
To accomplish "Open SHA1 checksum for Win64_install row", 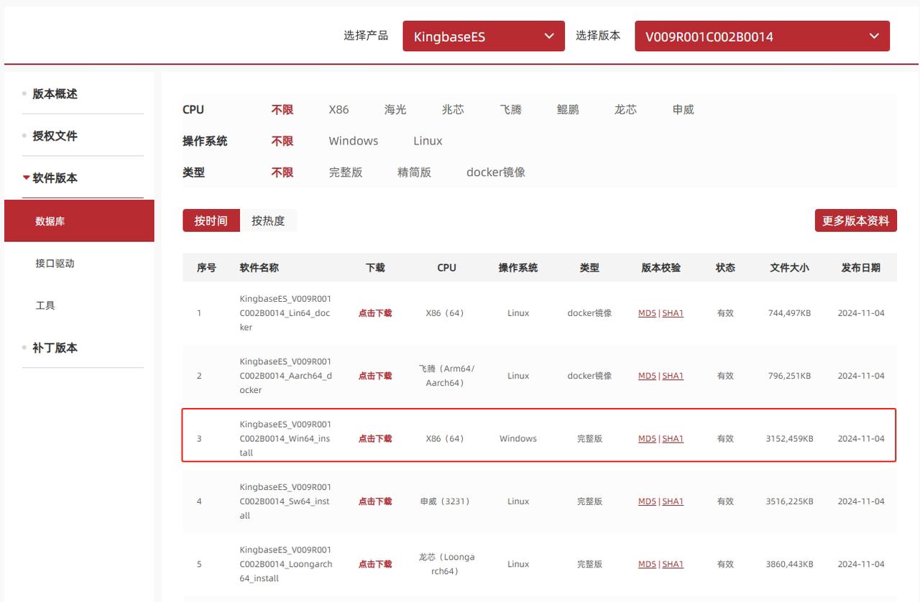I will click(673, 439).
